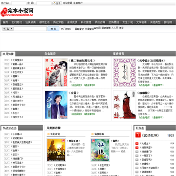The width and height of the screenshot is (176, 176).
Task: Click the 首页 navigation item
Action: [x=5, y=22]
